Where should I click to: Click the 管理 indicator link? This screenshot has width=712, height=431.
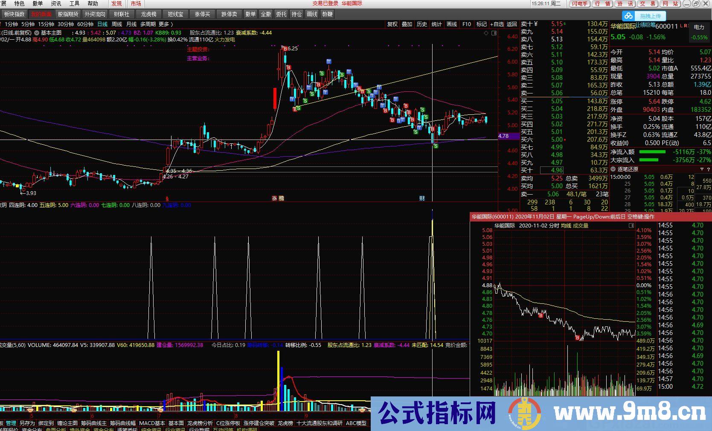click(x=11, y=423)
